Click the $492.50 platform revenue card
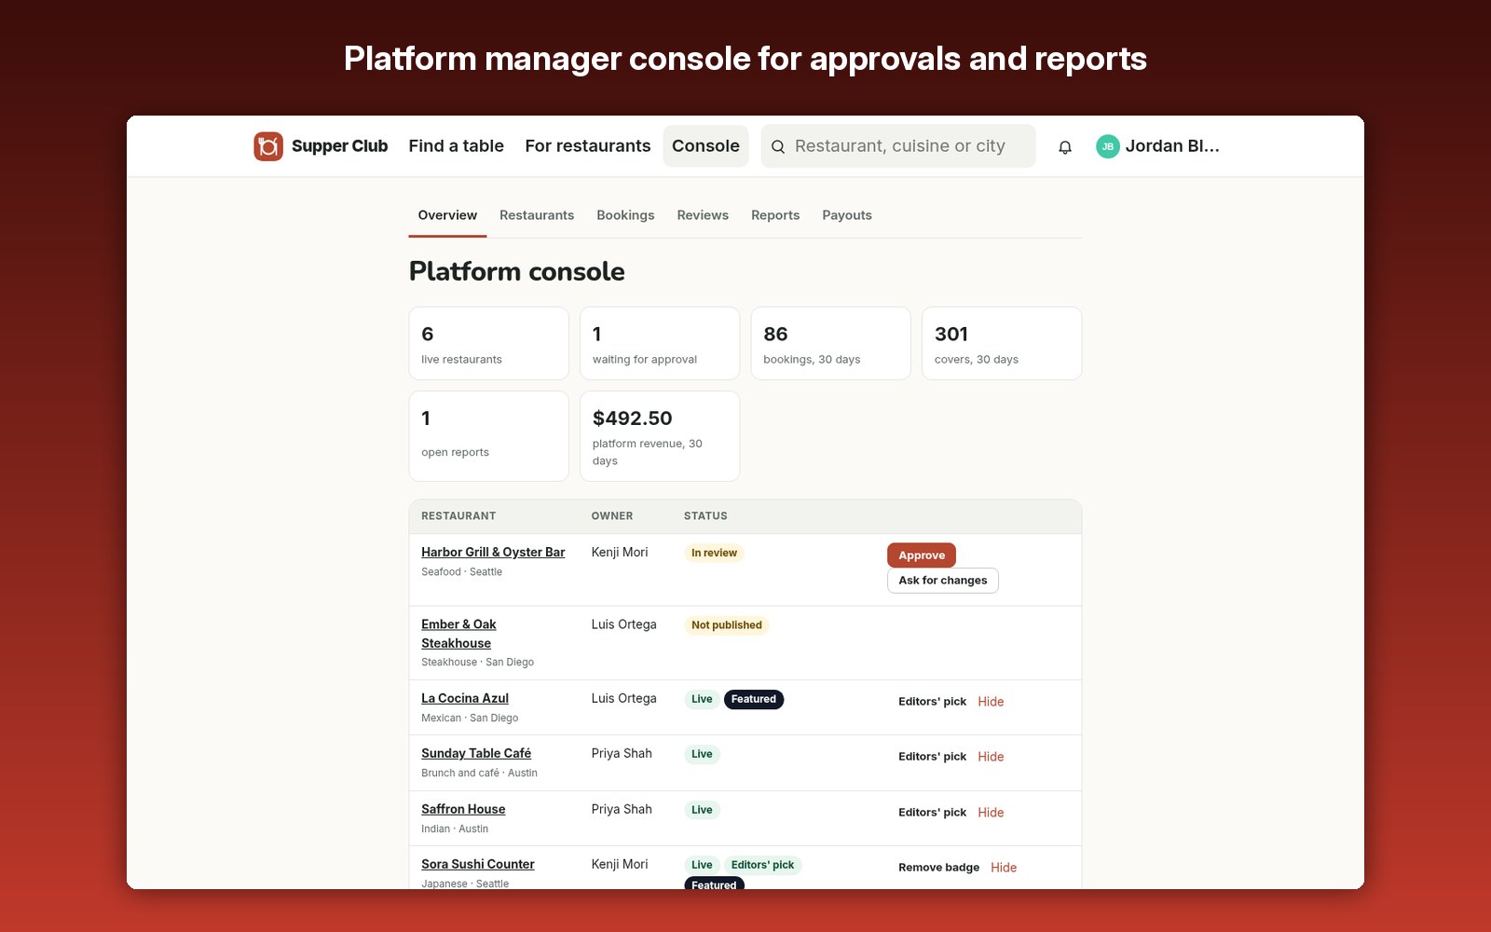This screenshot has height=932, width=1491. pos(660,436)
